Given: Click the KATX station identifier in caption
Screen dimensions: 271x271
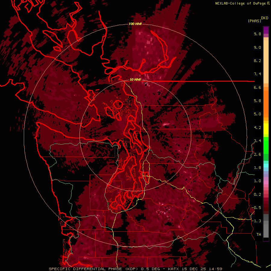Looking at the screenshot, I should click(x=174, y=269).
